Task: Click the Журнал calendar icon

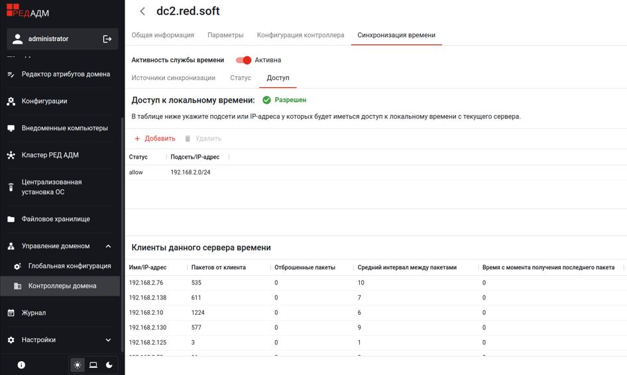Action: (x=11, y=313)
